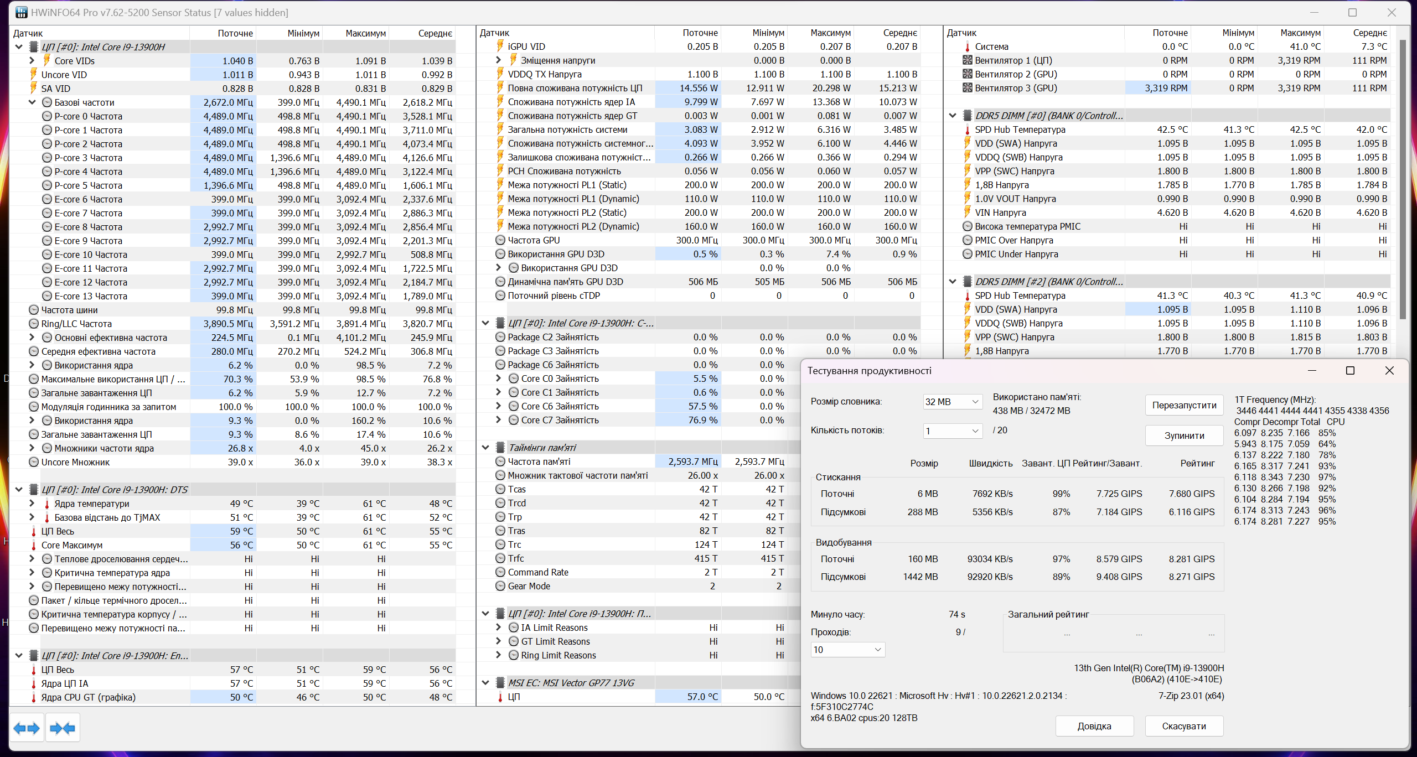Click the fan icon beside Вентилятор 1 (ЦП)
Viewport: 1417px width, 757px height.
click(967, 60)
